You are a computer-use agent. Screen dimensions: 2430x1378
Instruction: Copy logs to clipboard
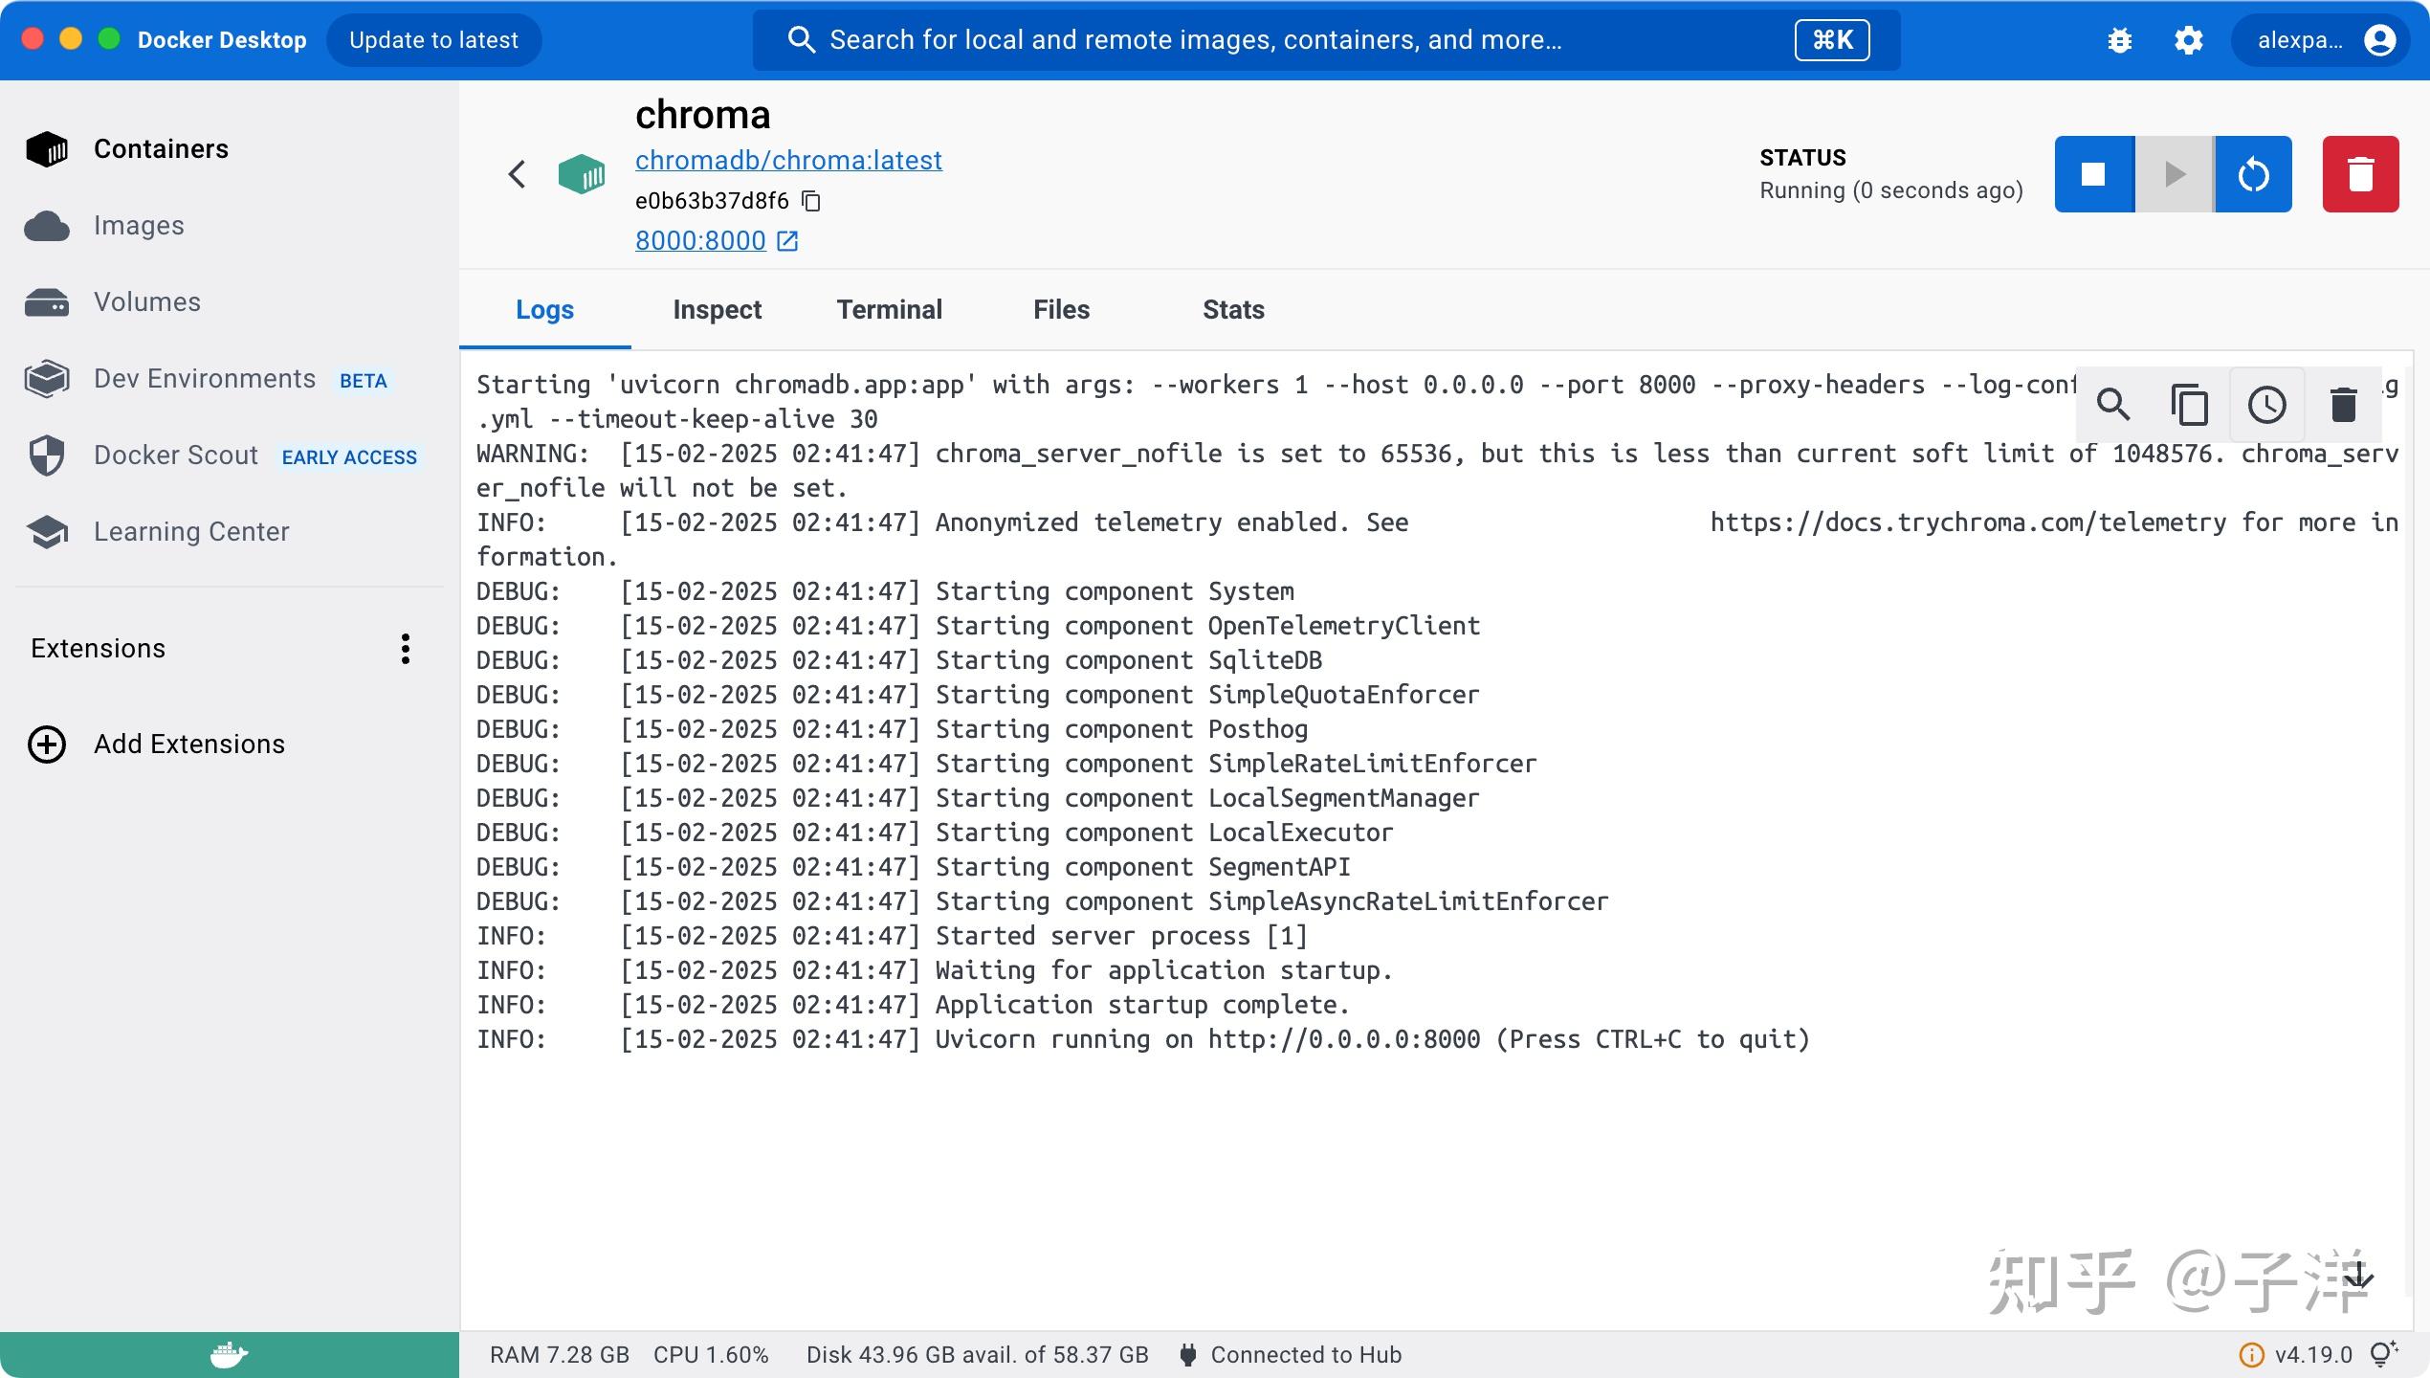[2189, 405]
